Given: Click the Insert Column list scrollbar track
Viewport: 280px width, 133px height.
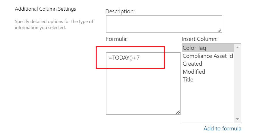Looking at the screenshot, I should click(237, 83).
